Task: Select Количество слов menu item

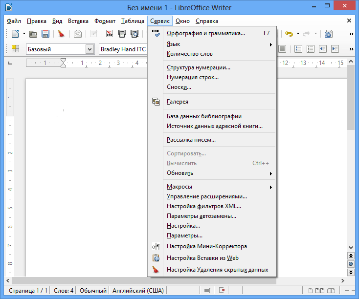Action: [212, 54]
